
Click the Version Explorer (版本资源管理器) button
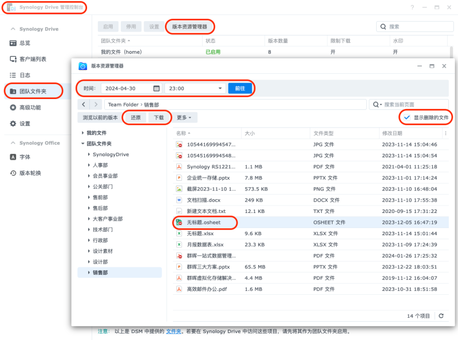tap(189, 26)
